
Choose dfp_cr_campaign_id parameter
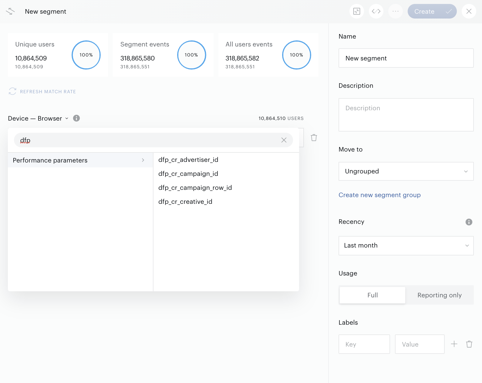pos(188,174)
